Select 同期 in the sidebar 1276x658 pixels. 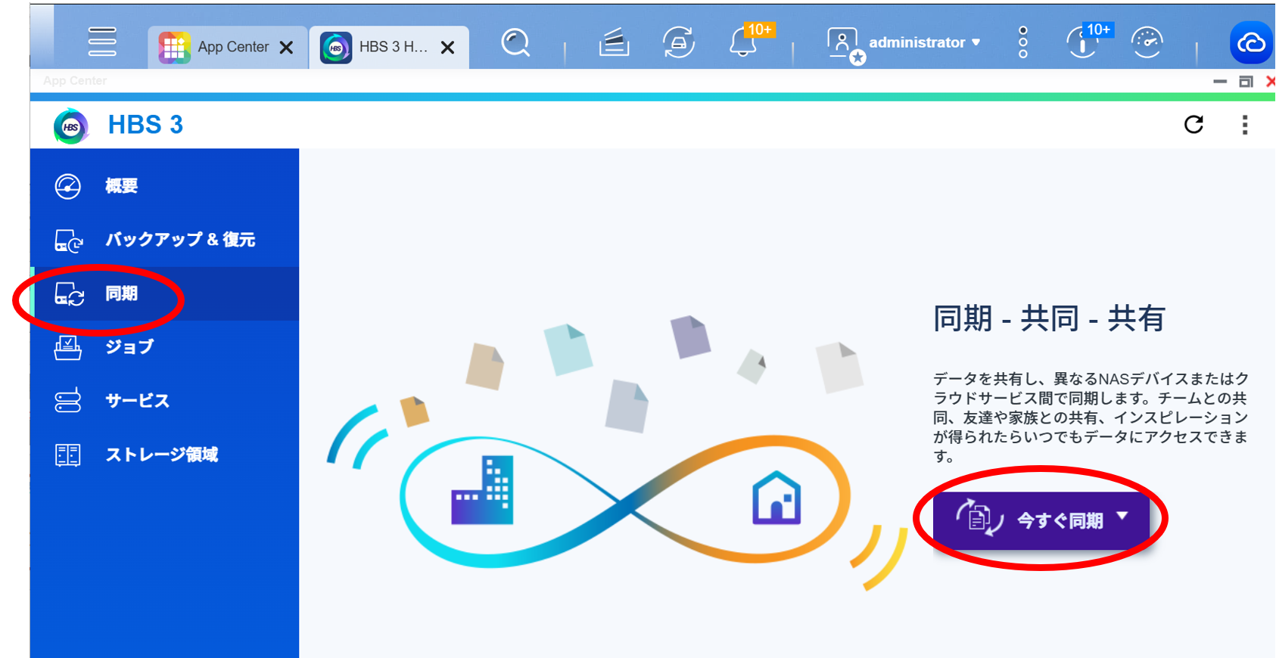[165, 293]
